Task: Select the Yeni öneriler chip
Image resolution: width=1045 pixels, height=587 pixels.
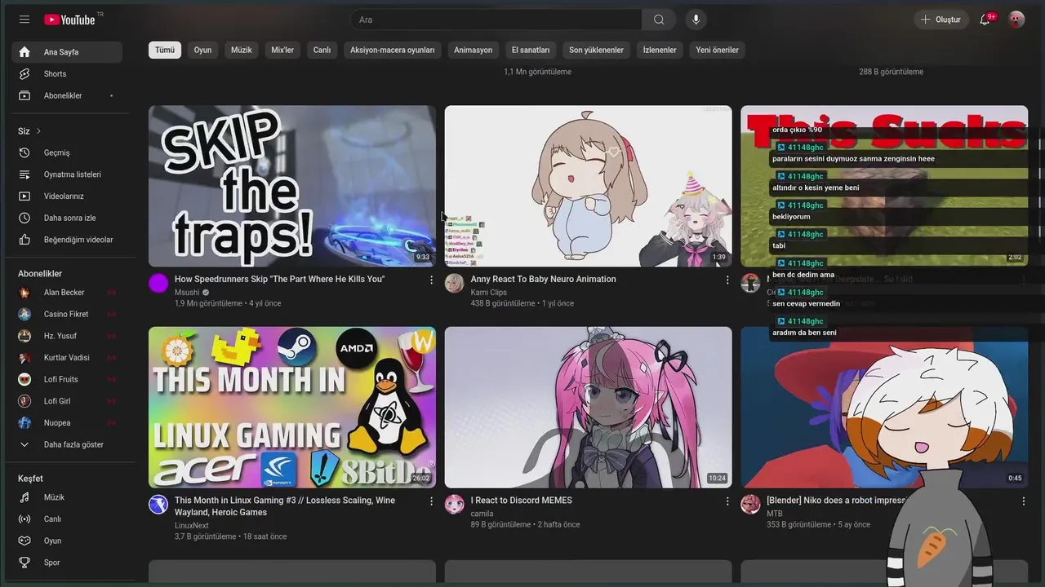Action: tap(718, 50)
